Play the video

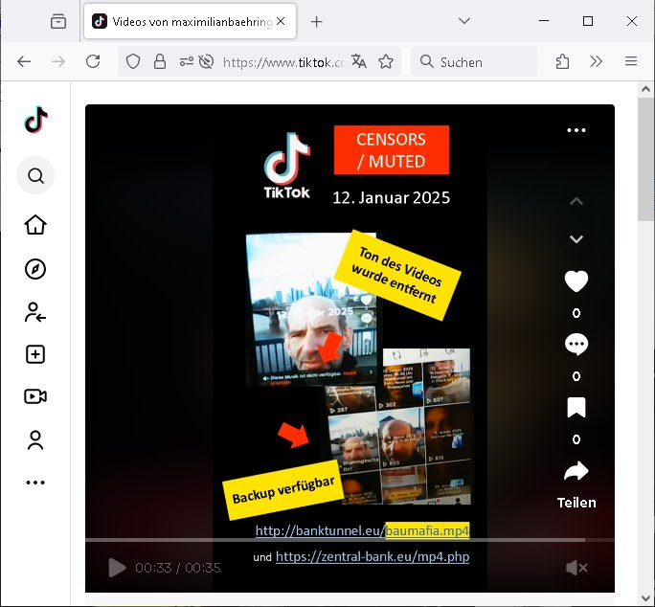(117, 568)
